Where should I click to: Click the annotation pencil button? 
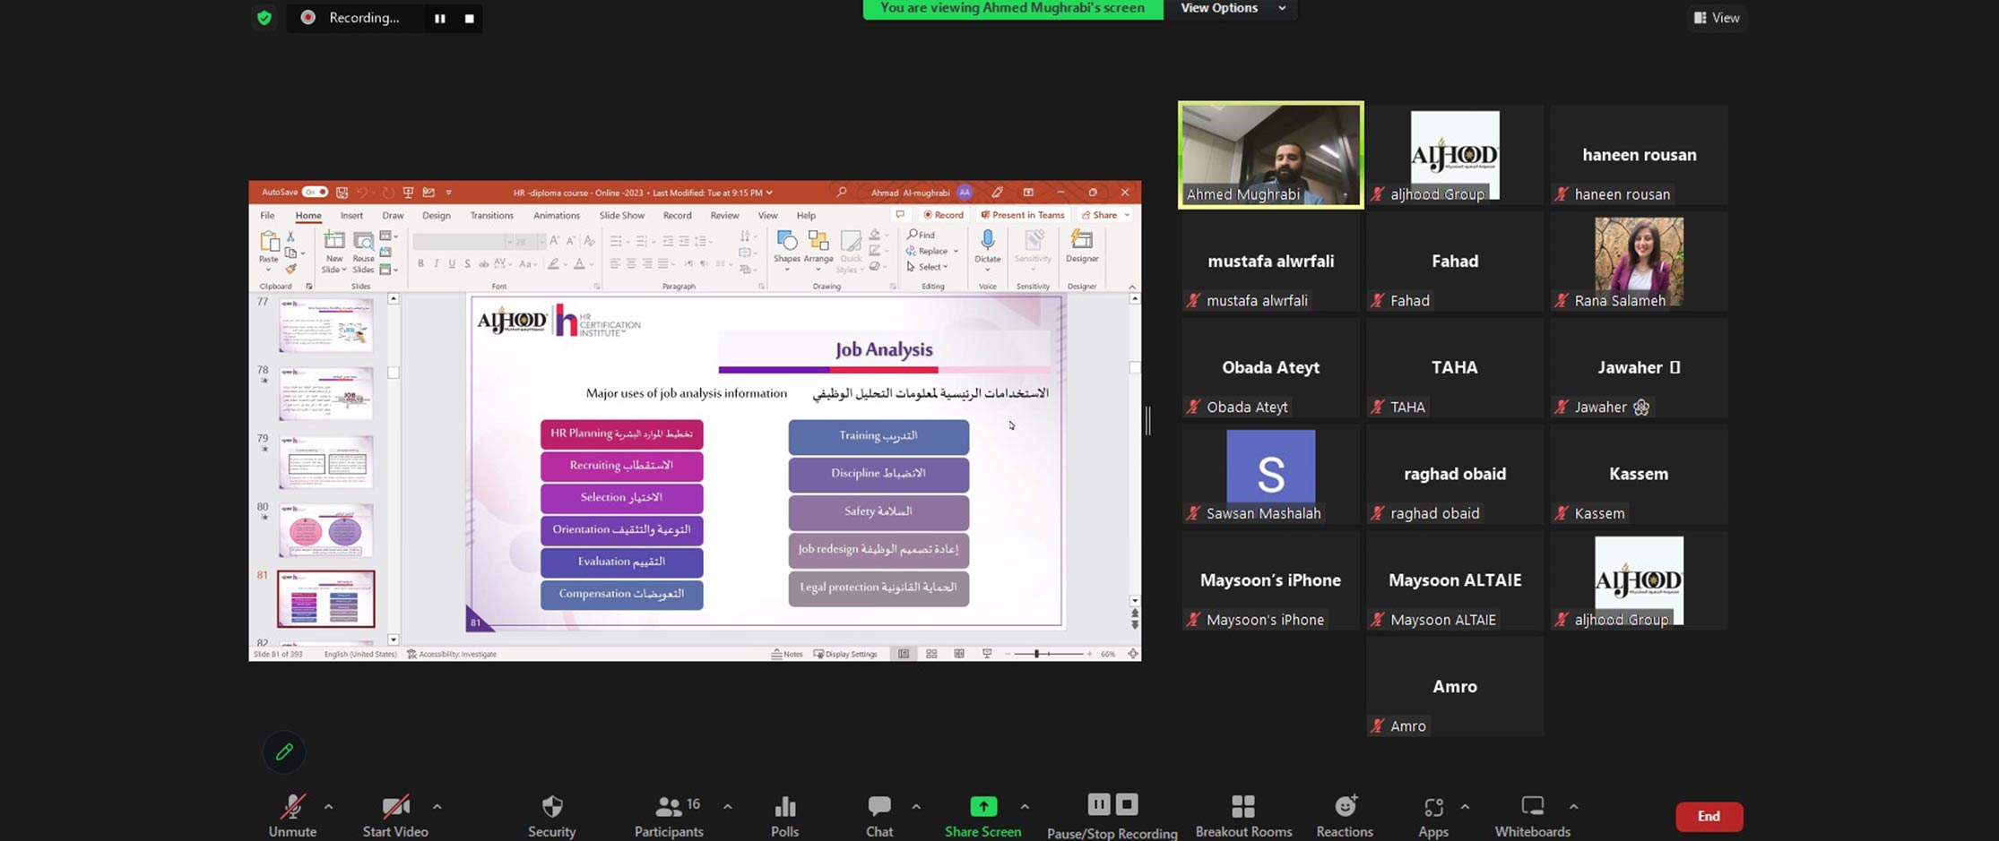(284, 752)
